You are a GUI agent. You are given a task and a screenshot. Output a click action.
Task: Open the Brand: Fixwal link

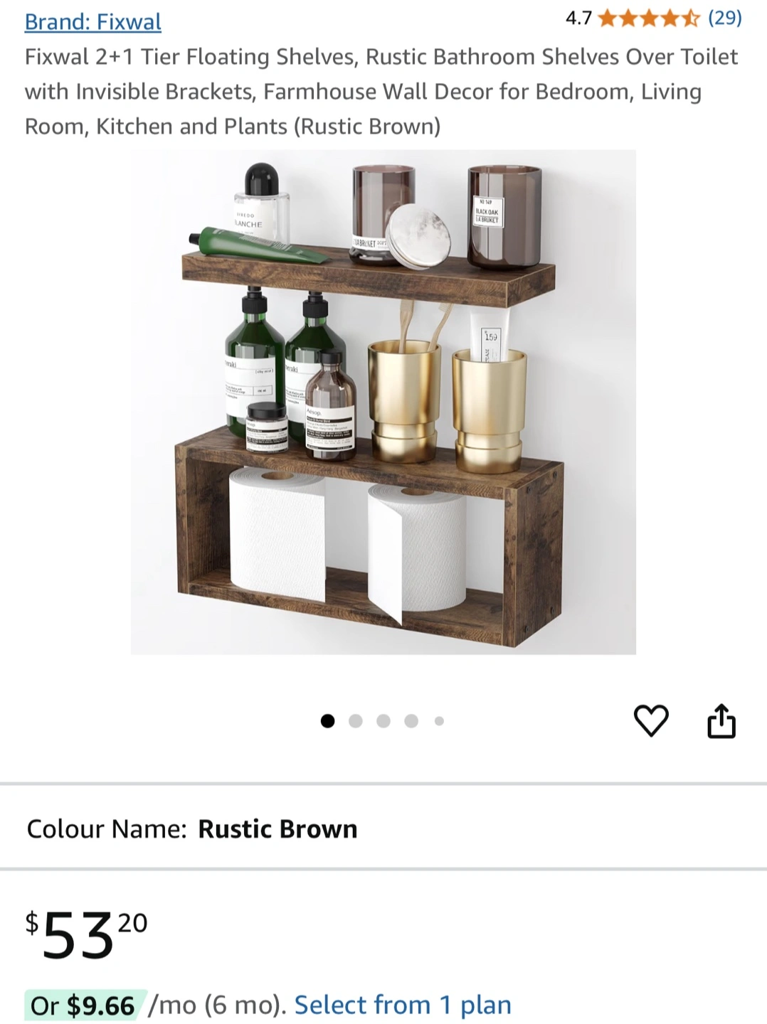pos(93,21)
